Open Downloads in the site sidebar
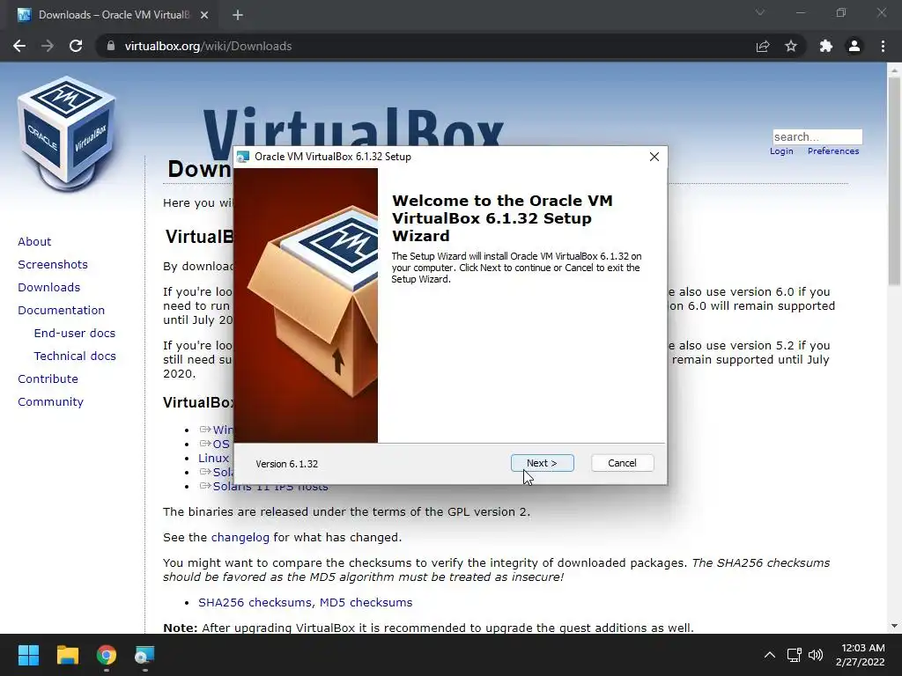The image size is (902, 676). tap(49, 288)
